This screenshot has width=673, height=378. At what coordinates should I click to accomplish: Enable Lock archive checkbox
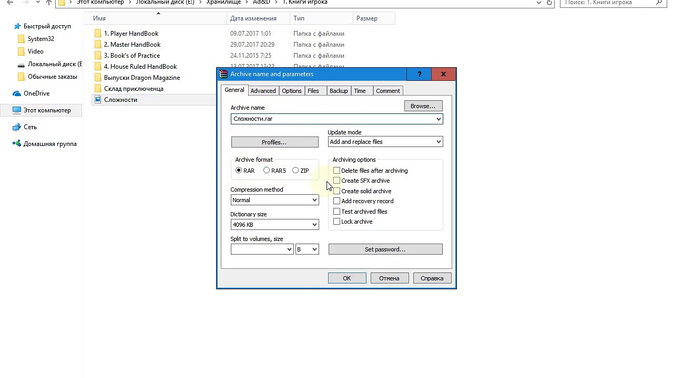(x=336, y=222)
